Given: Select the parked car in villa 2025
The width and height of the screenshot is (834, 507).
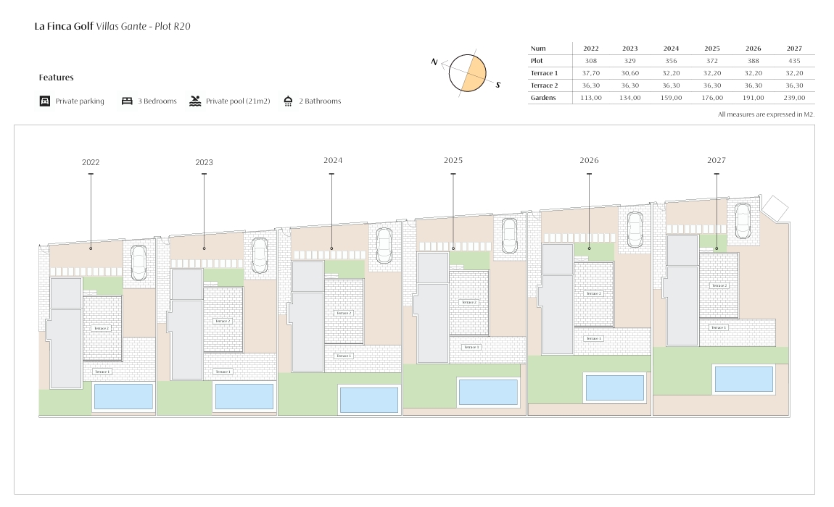Looking at the screenshot, I should pyautogui.click(x=509, y=235).
